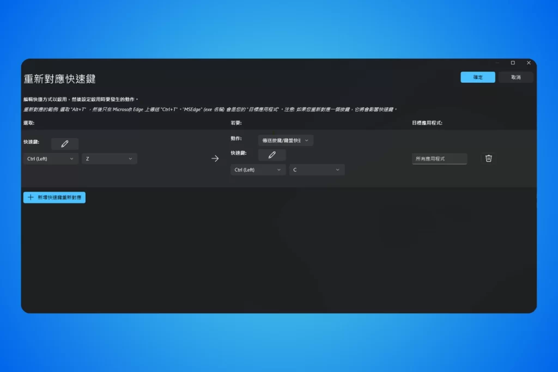Image resolution: width=558 pixels, height=372 pixels.
Task: Click the pencil edit icon under 若要
Action: 271,155
